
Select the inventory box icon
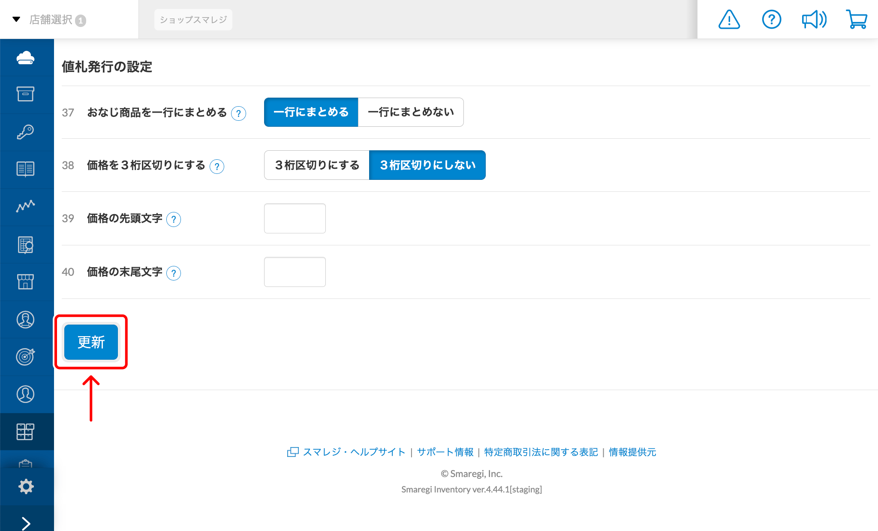point(27,94)
